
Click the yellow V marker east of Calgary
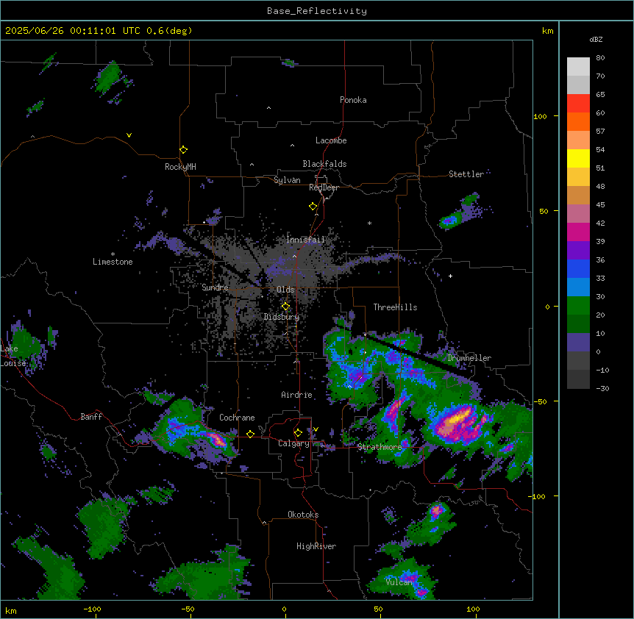[x=316, y=429]
